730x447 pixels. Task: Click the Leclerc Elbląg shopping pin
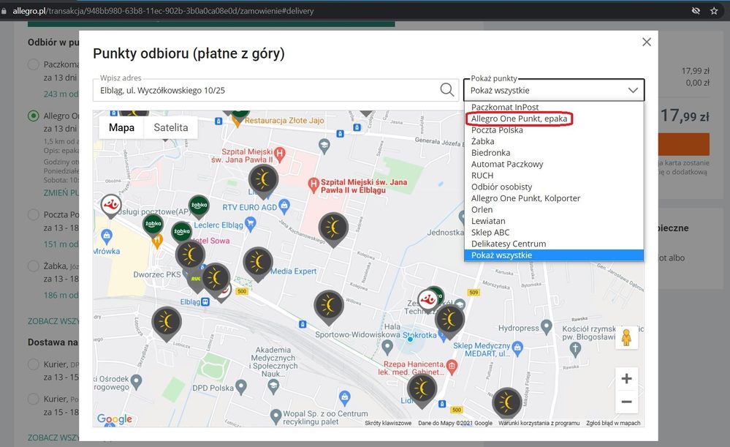point(251,224)
